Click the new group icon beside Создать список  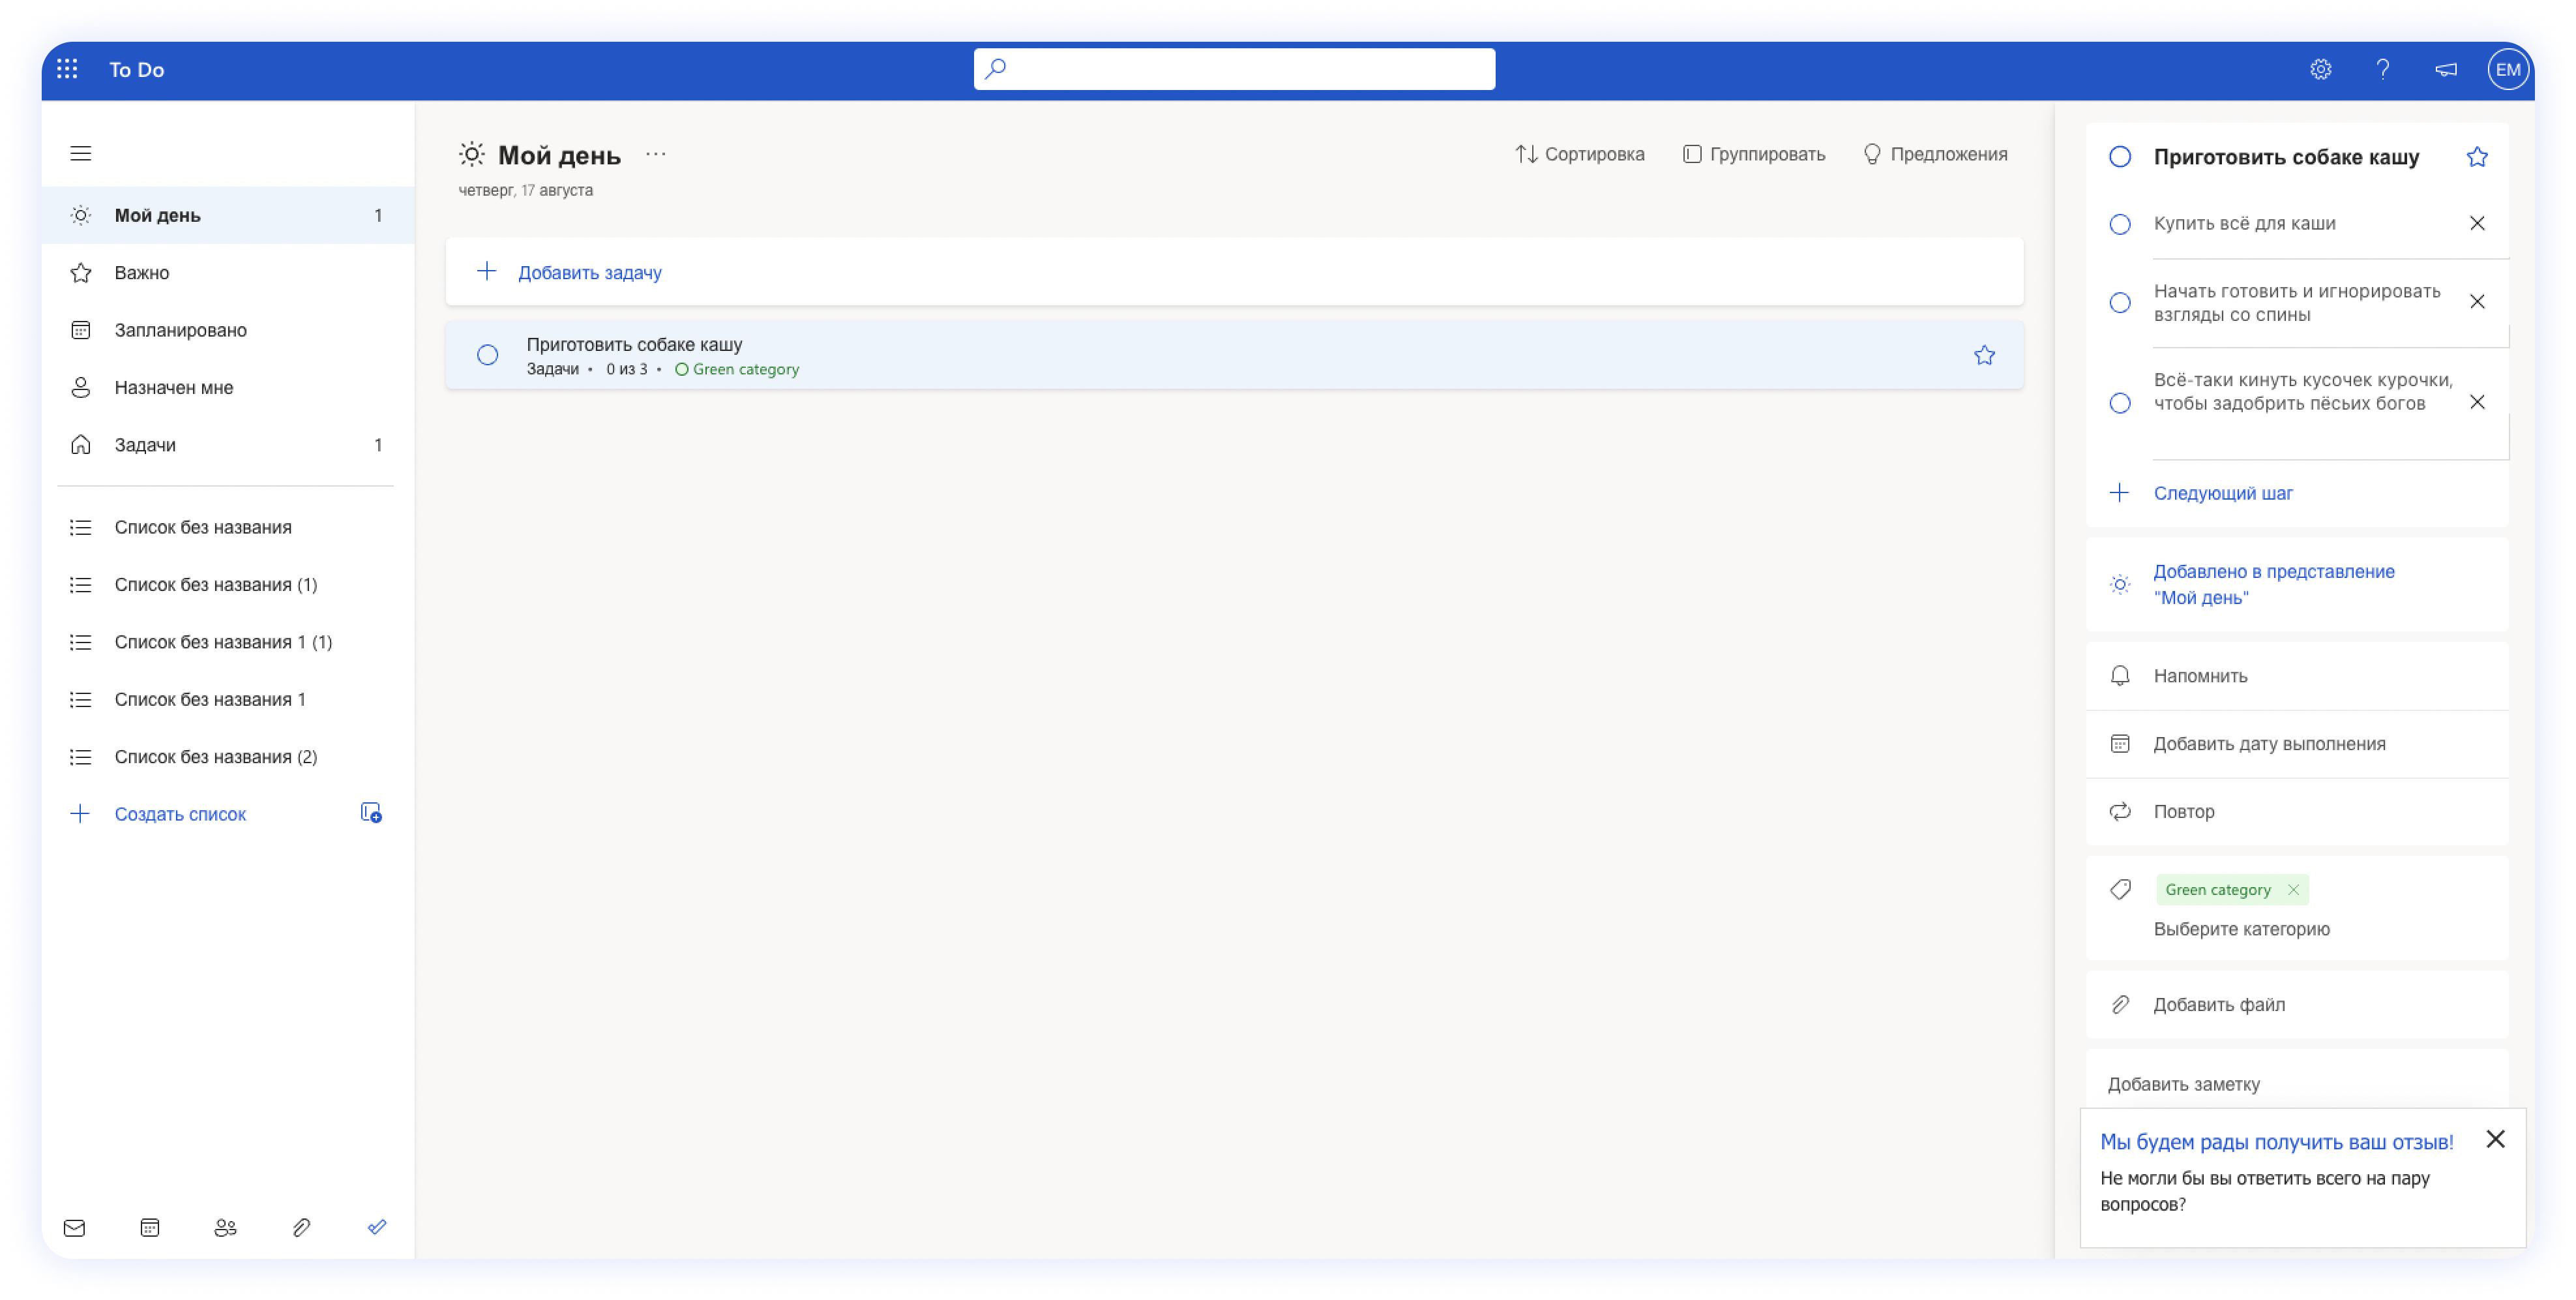point(371,813)
